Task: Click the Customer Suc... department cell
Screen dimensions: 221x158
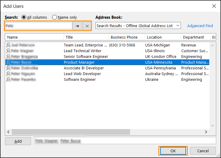Action: coord(195,51)
